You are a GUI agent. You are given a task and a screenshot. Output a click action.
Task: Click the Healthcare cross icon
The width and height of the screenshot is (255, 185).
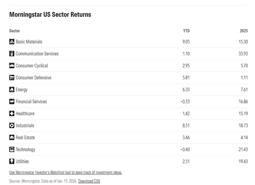(12, 114)
